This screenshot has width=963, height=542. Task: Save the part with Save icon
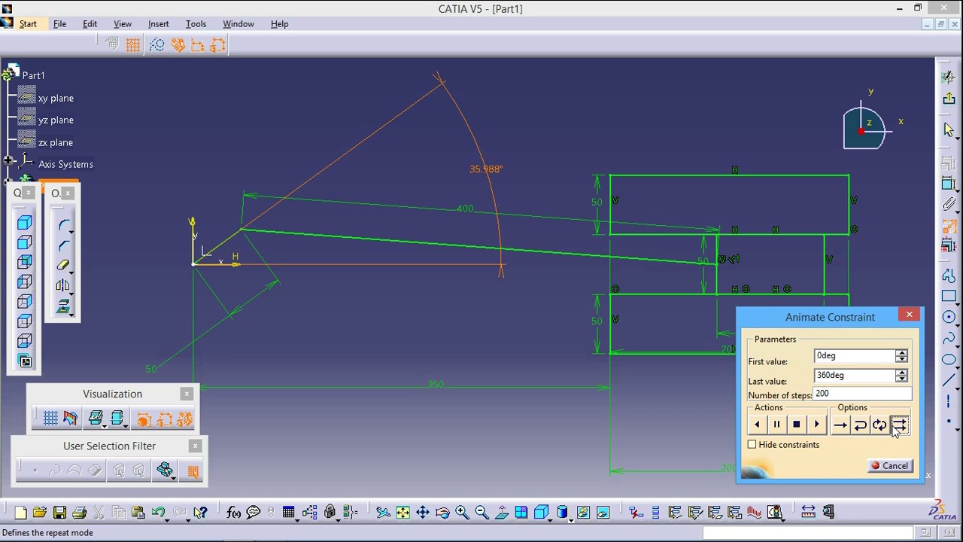pyautogui.click(x=59, y=513)
